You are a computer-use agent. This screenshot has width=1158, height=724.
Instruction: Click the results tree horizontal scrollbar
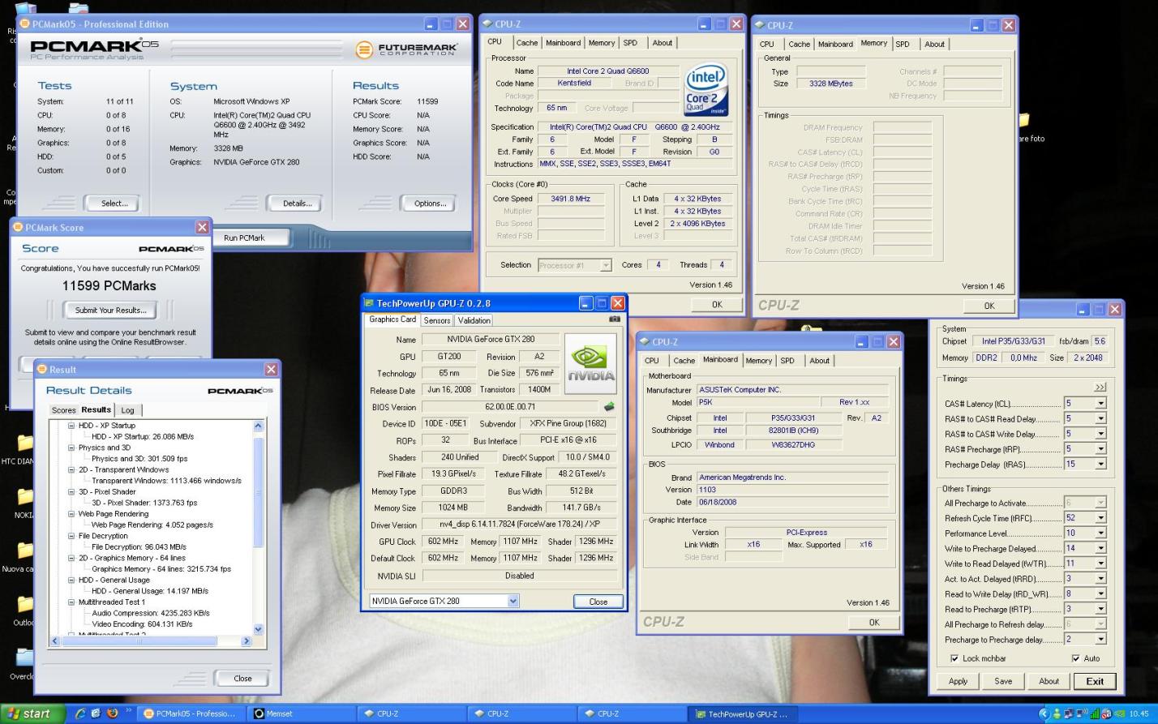pos(139,641)
